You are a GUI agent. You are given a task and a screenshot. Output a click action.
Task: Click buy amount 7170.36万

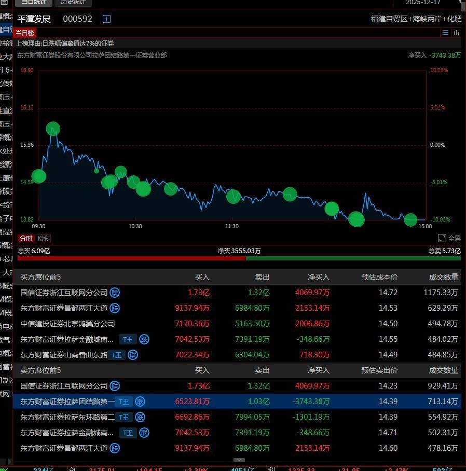(x=193, y=324)
